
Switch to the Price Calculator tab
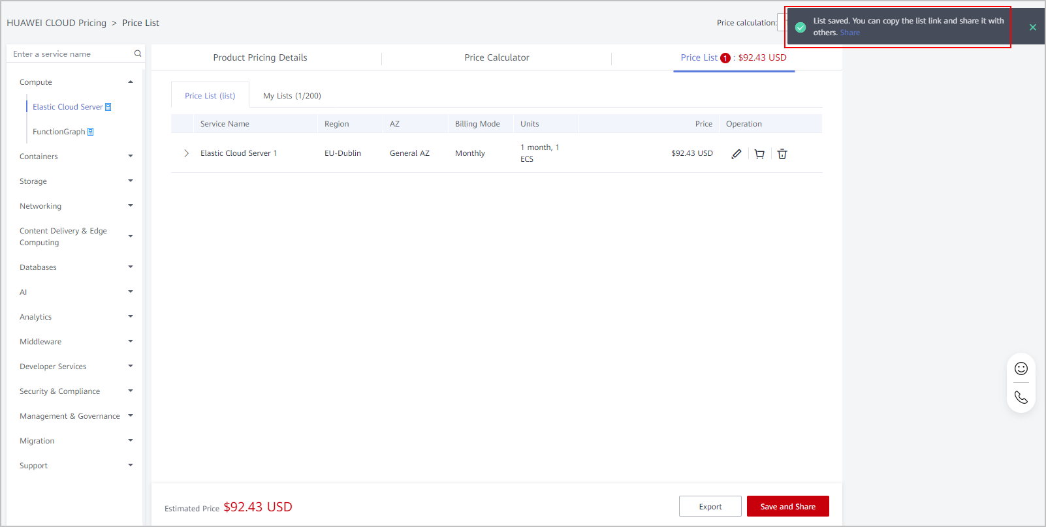(497, 57)
